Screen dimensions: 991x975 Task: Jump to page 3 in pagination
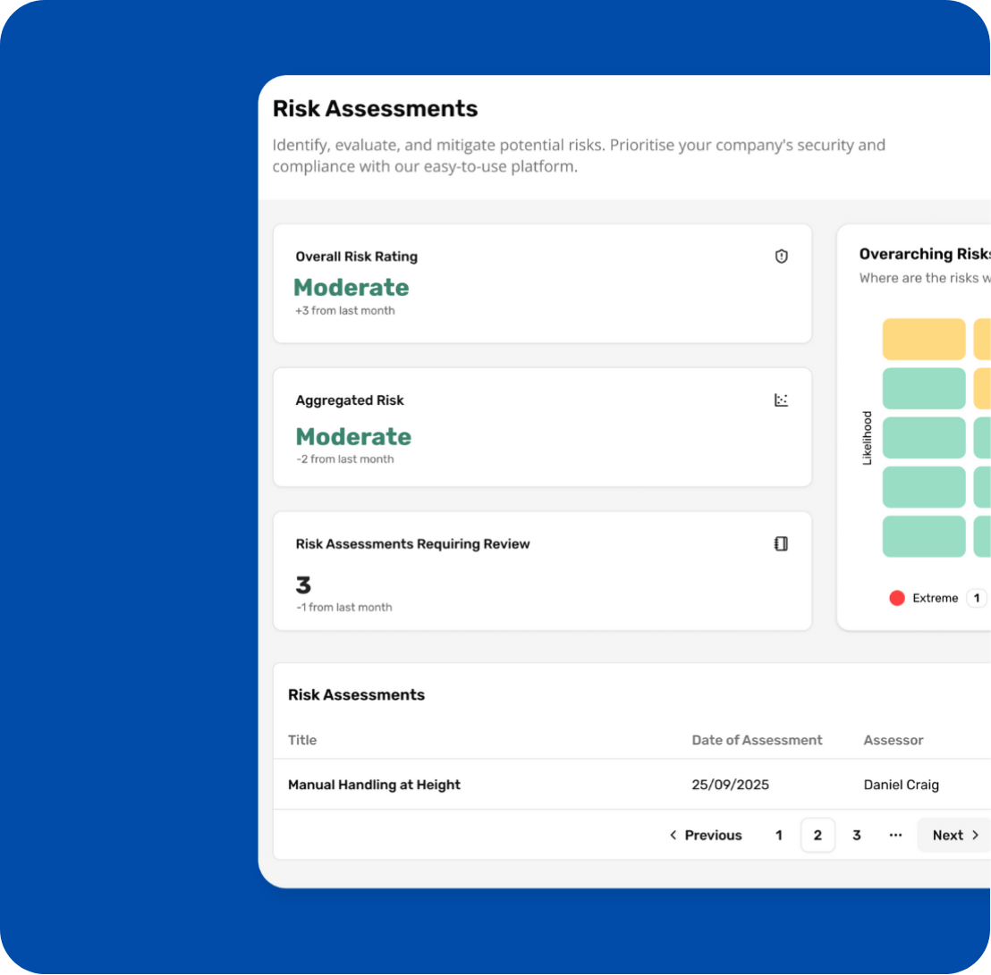(856, 835)
